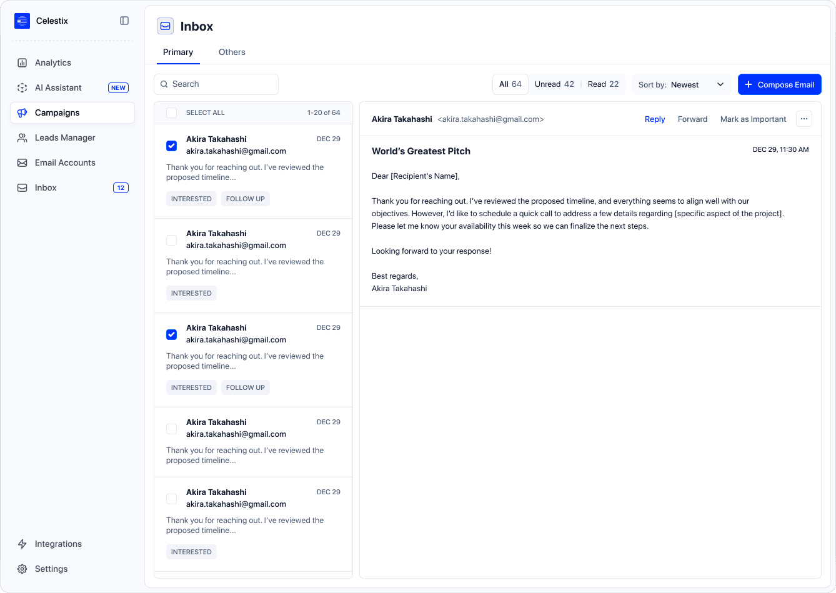
Task: Click the Inbox icon beside the page title
Action: (165, 26)
